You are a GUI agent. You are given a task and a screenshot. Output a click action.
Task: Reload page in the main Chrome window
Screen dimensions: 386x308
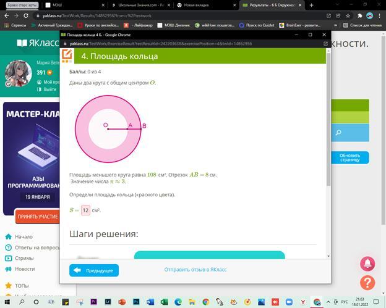point(26,15)
